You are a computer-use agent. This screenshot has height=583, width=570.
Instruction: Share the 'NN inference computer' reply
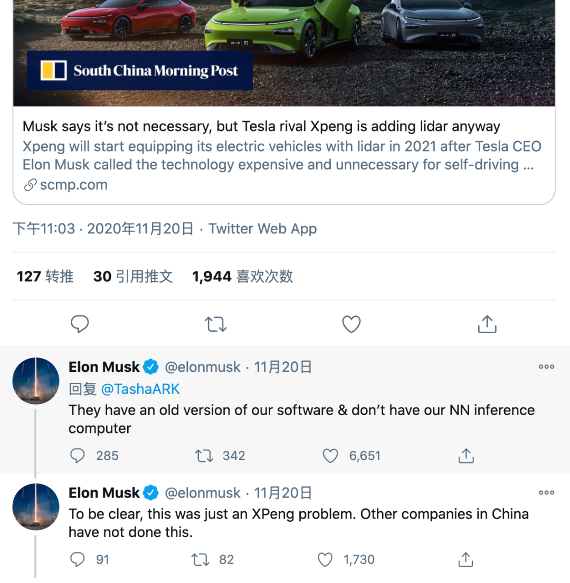(x=465, y=456)
